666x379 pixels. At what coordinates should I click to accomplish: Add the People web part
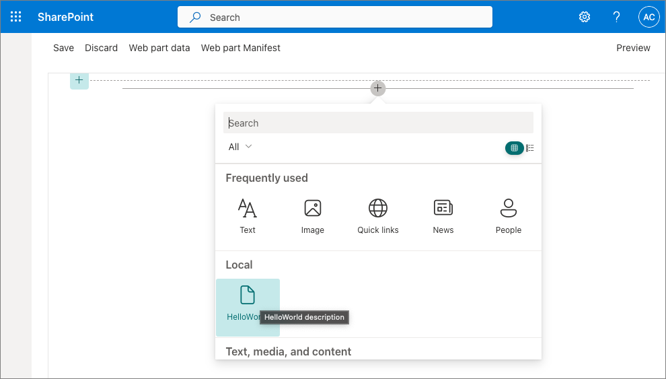509,216
